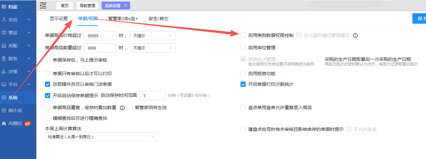Enable 启用类别数据权限控制 checkbox
The image size is (426, 159).
(x=243, y=35)
